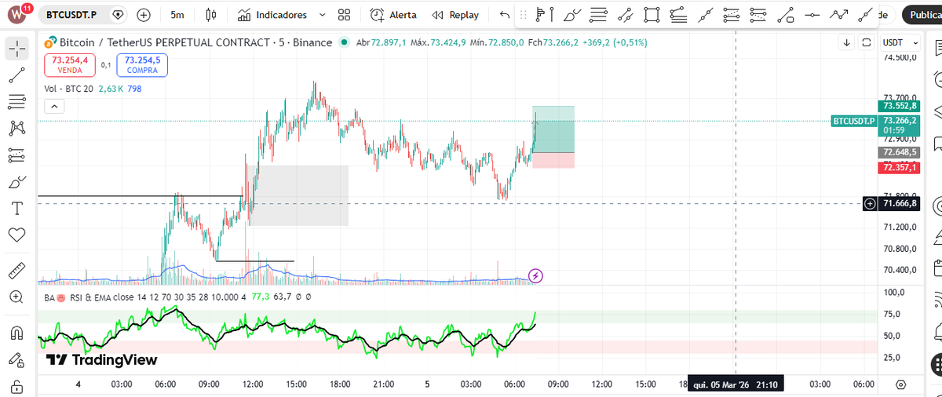Expand the indicator favorites dropdown arrow

[322, 15]
